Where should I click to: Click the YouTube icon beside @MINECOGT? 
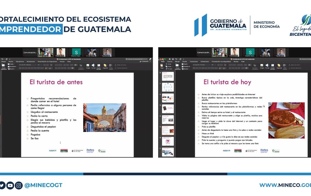10,185
